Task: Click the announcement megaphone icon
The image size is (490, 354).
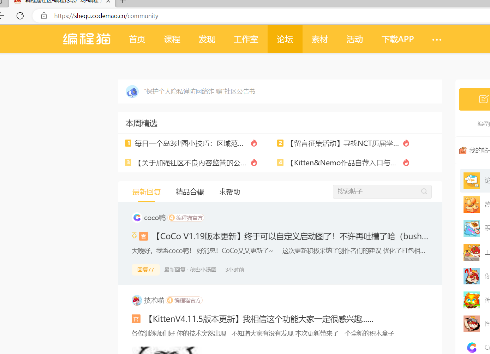Action: [132, 92]
